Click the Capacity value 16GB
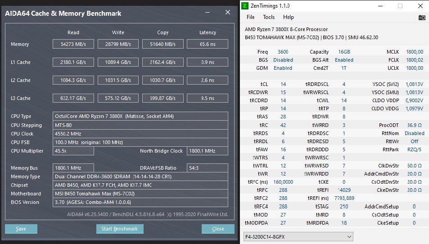Image resolution: width=429 pixels, height=244 pixels. point(344,52)
